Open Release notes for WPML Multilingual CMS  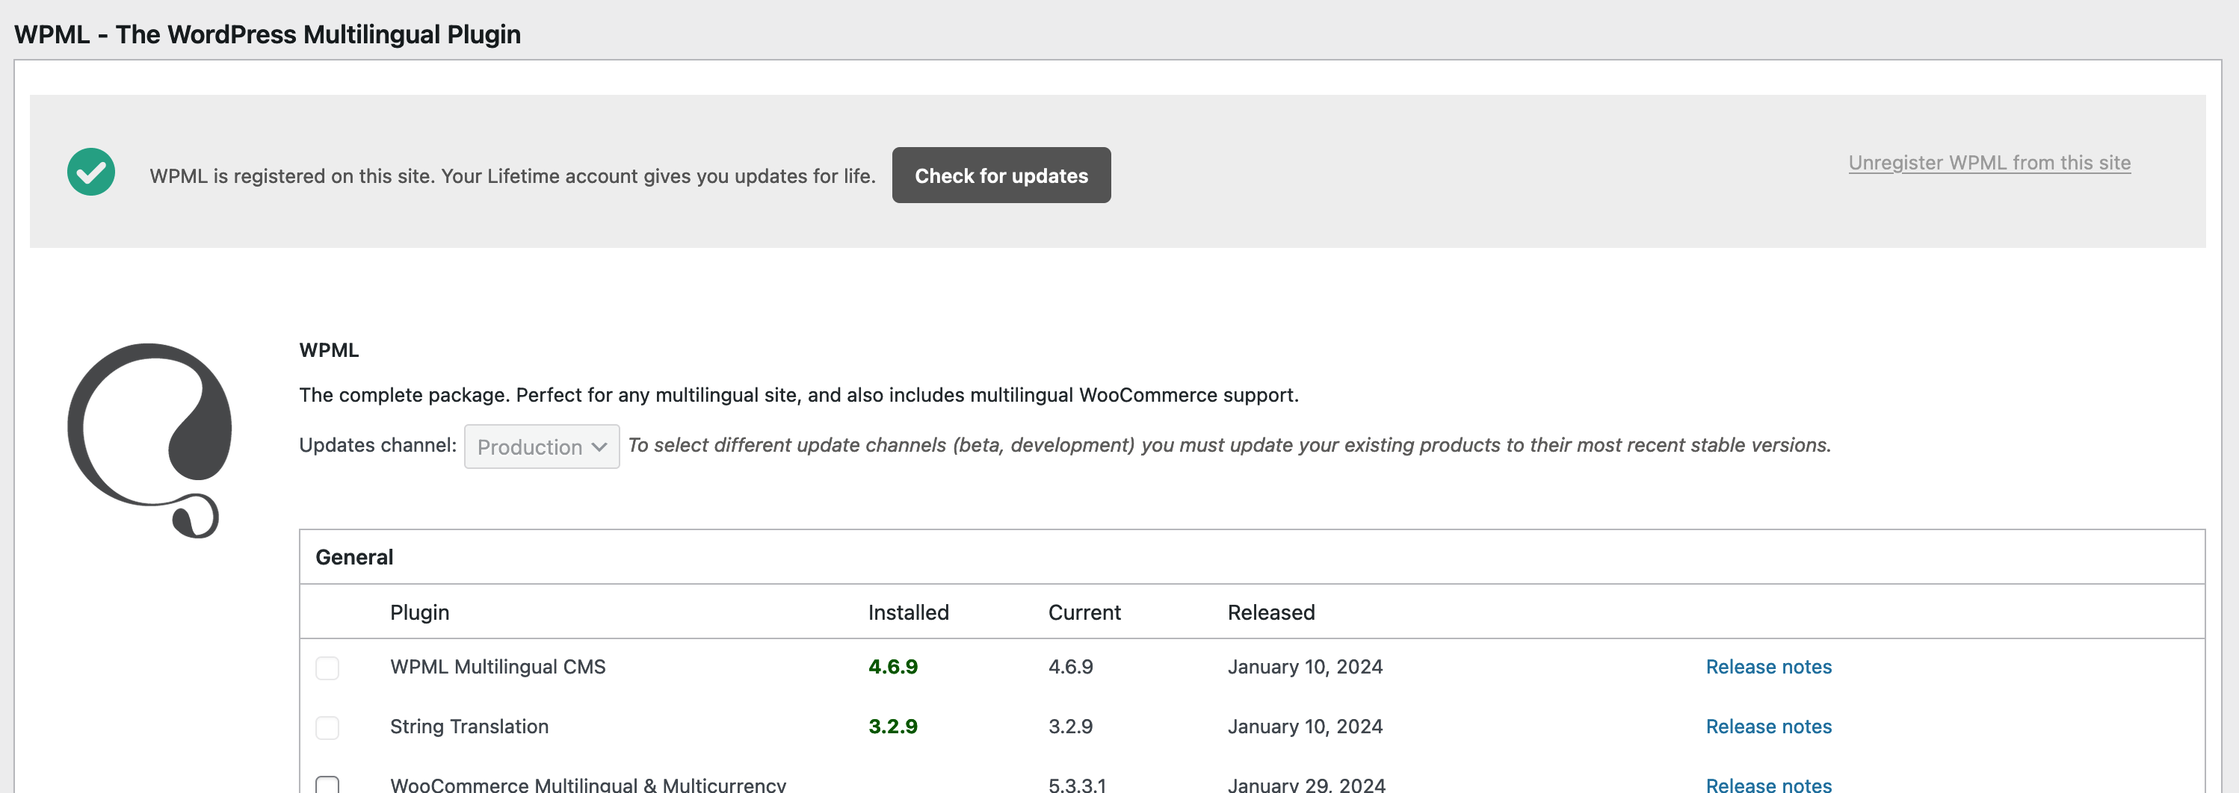(x=1769, y=666)
